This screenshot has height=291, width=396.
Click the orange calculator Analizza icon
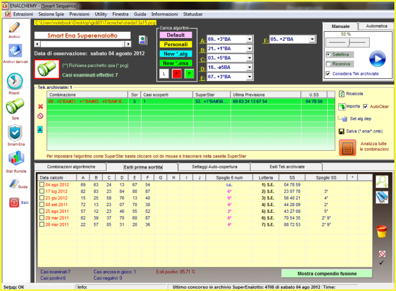click(x=347, y=147)
